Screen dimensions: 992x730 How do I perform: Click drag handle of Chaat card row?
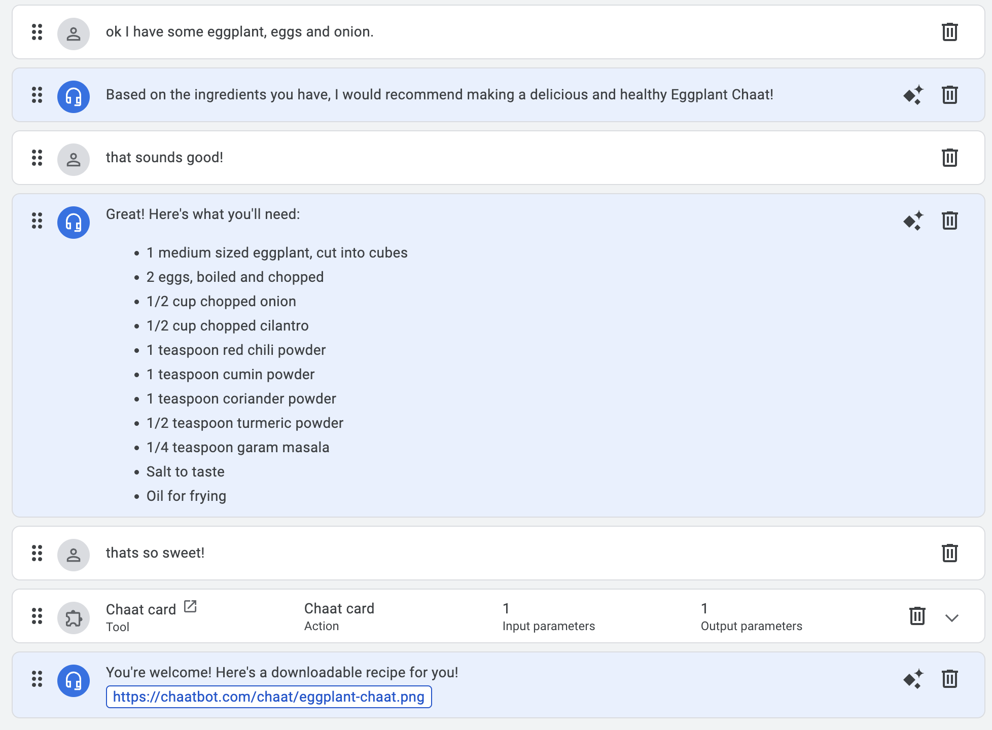[x=37, y=616]
